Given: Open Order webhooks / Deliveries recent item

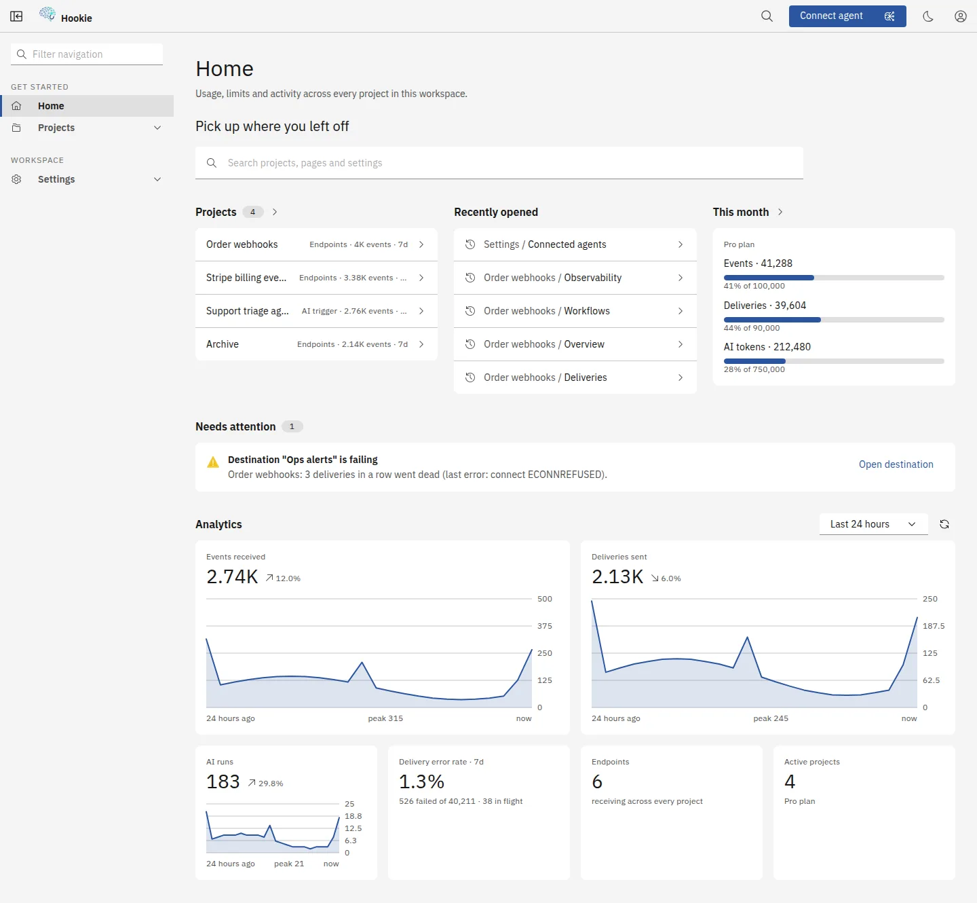Looking at the screenshot, I should 575,377.
